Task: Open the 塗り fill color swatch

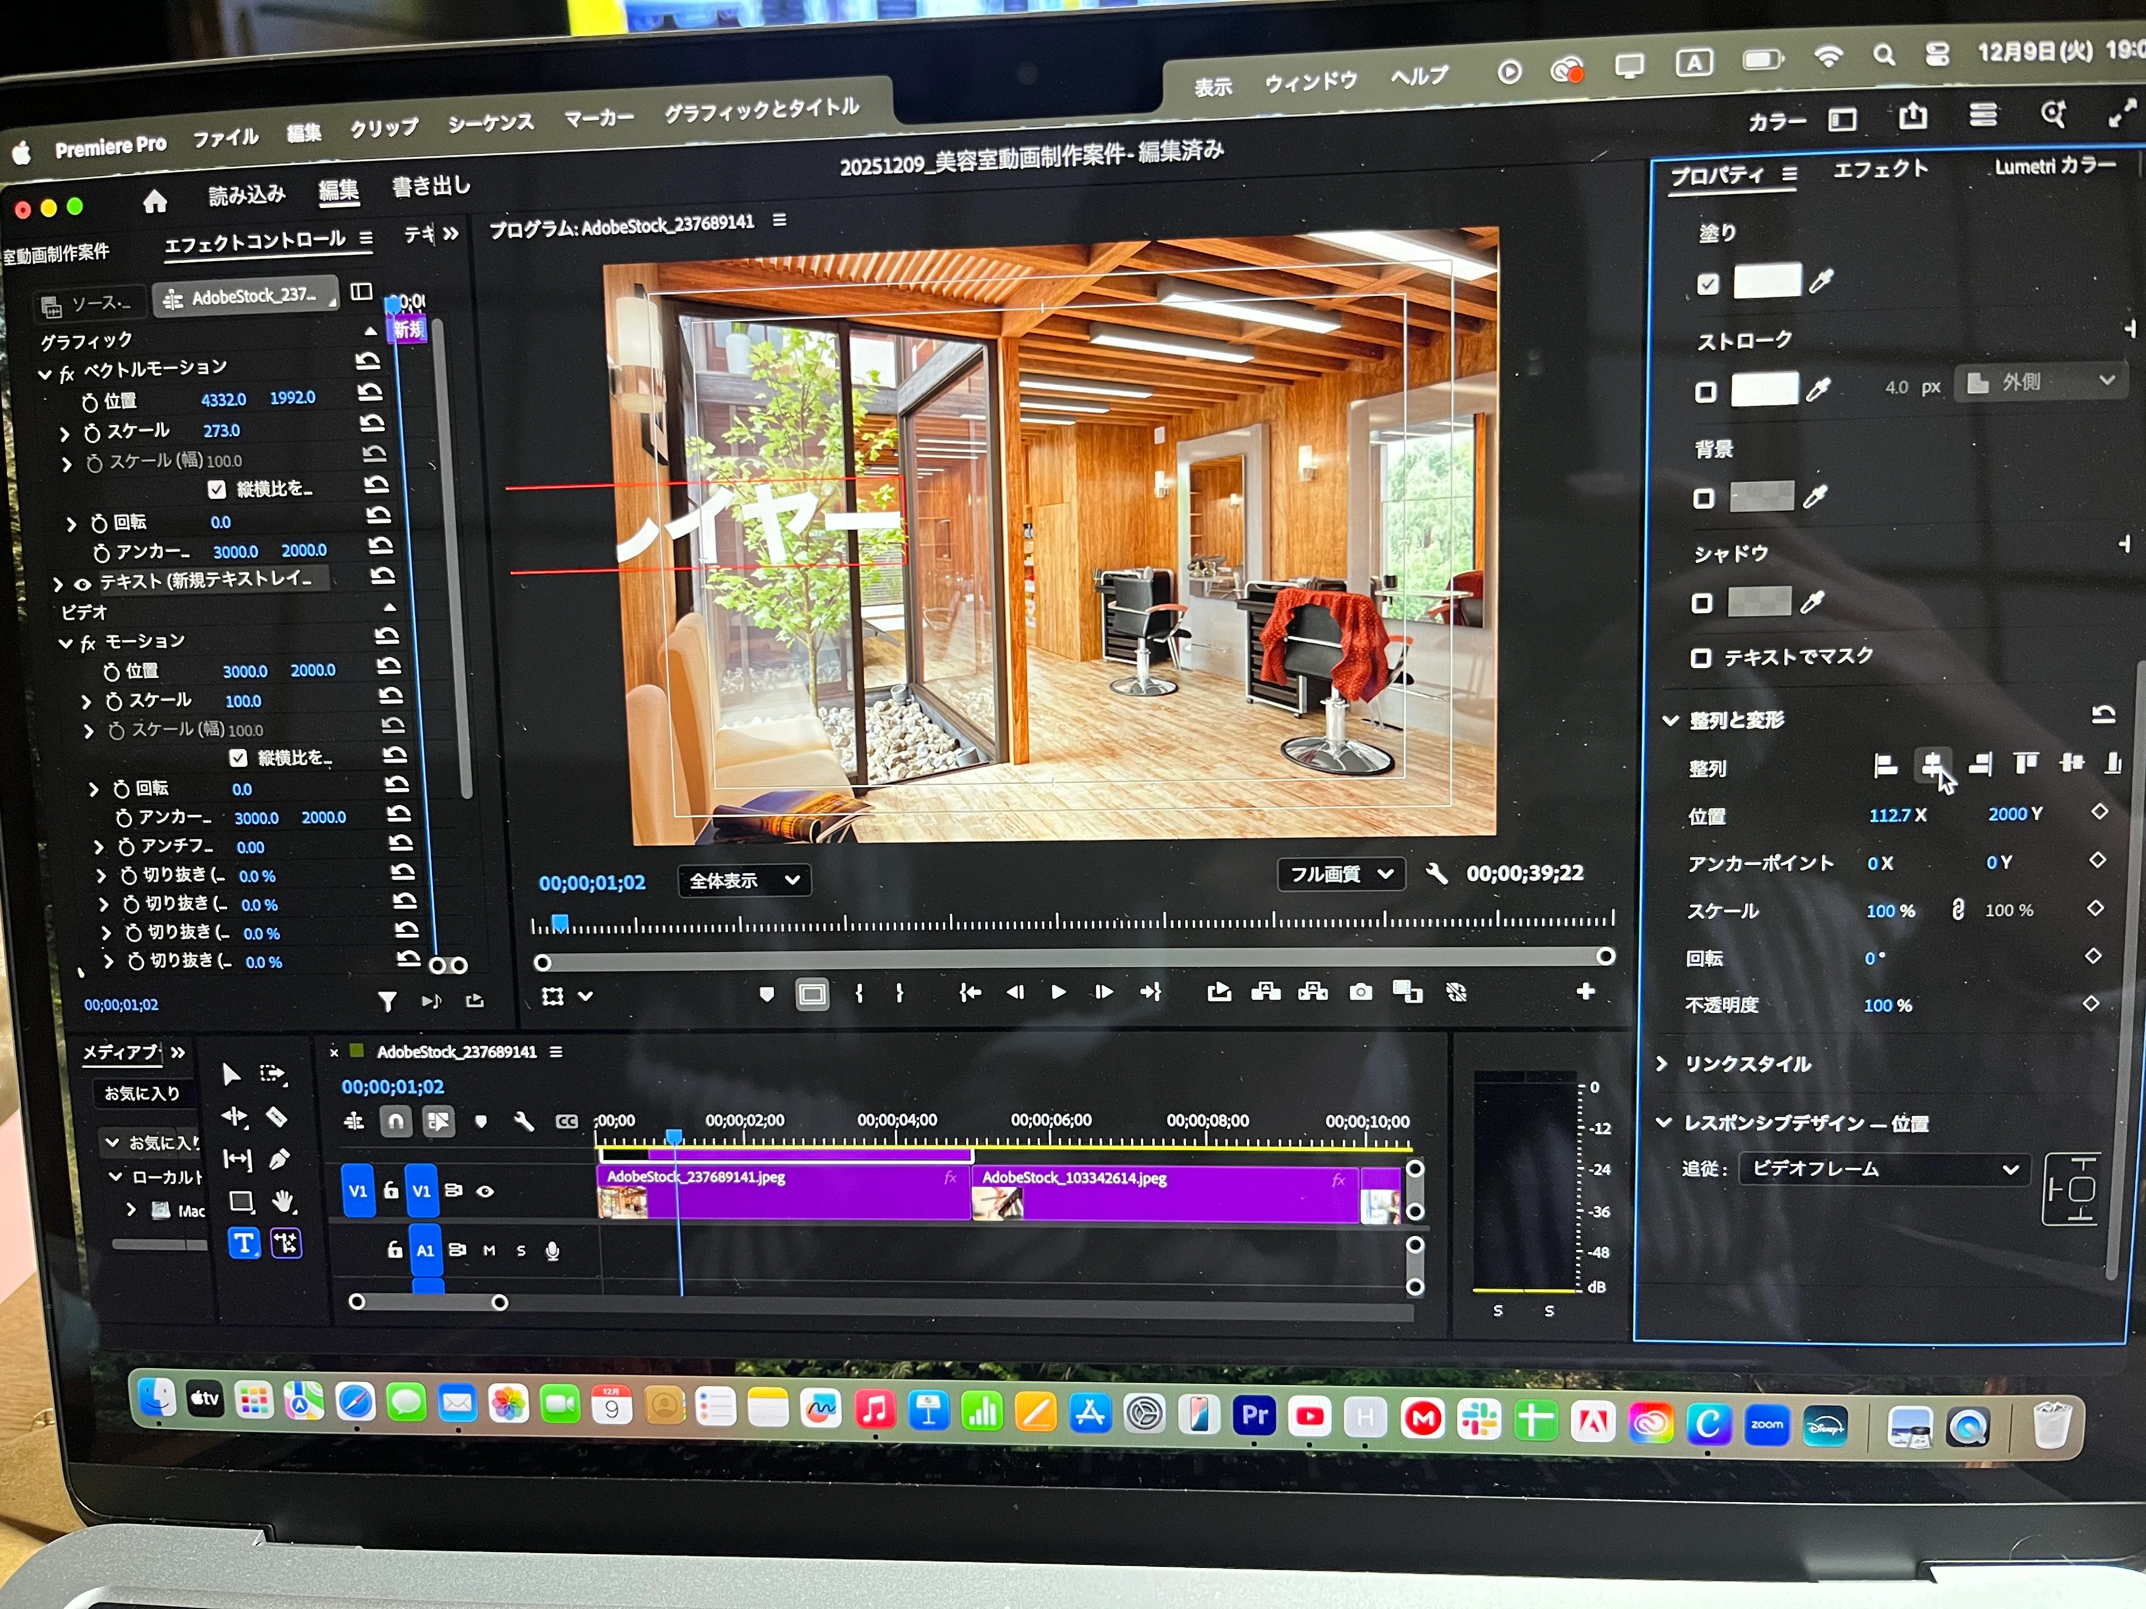Action: tap(1767, 280)
